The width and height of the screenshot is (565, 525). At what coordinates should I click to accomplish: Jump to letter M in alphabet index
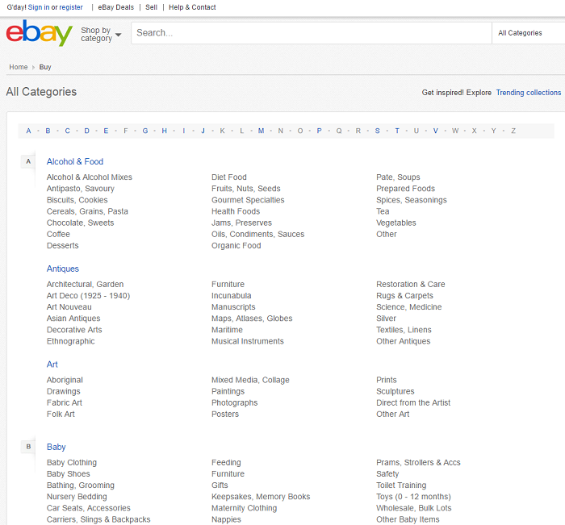(x=261, y=131)
